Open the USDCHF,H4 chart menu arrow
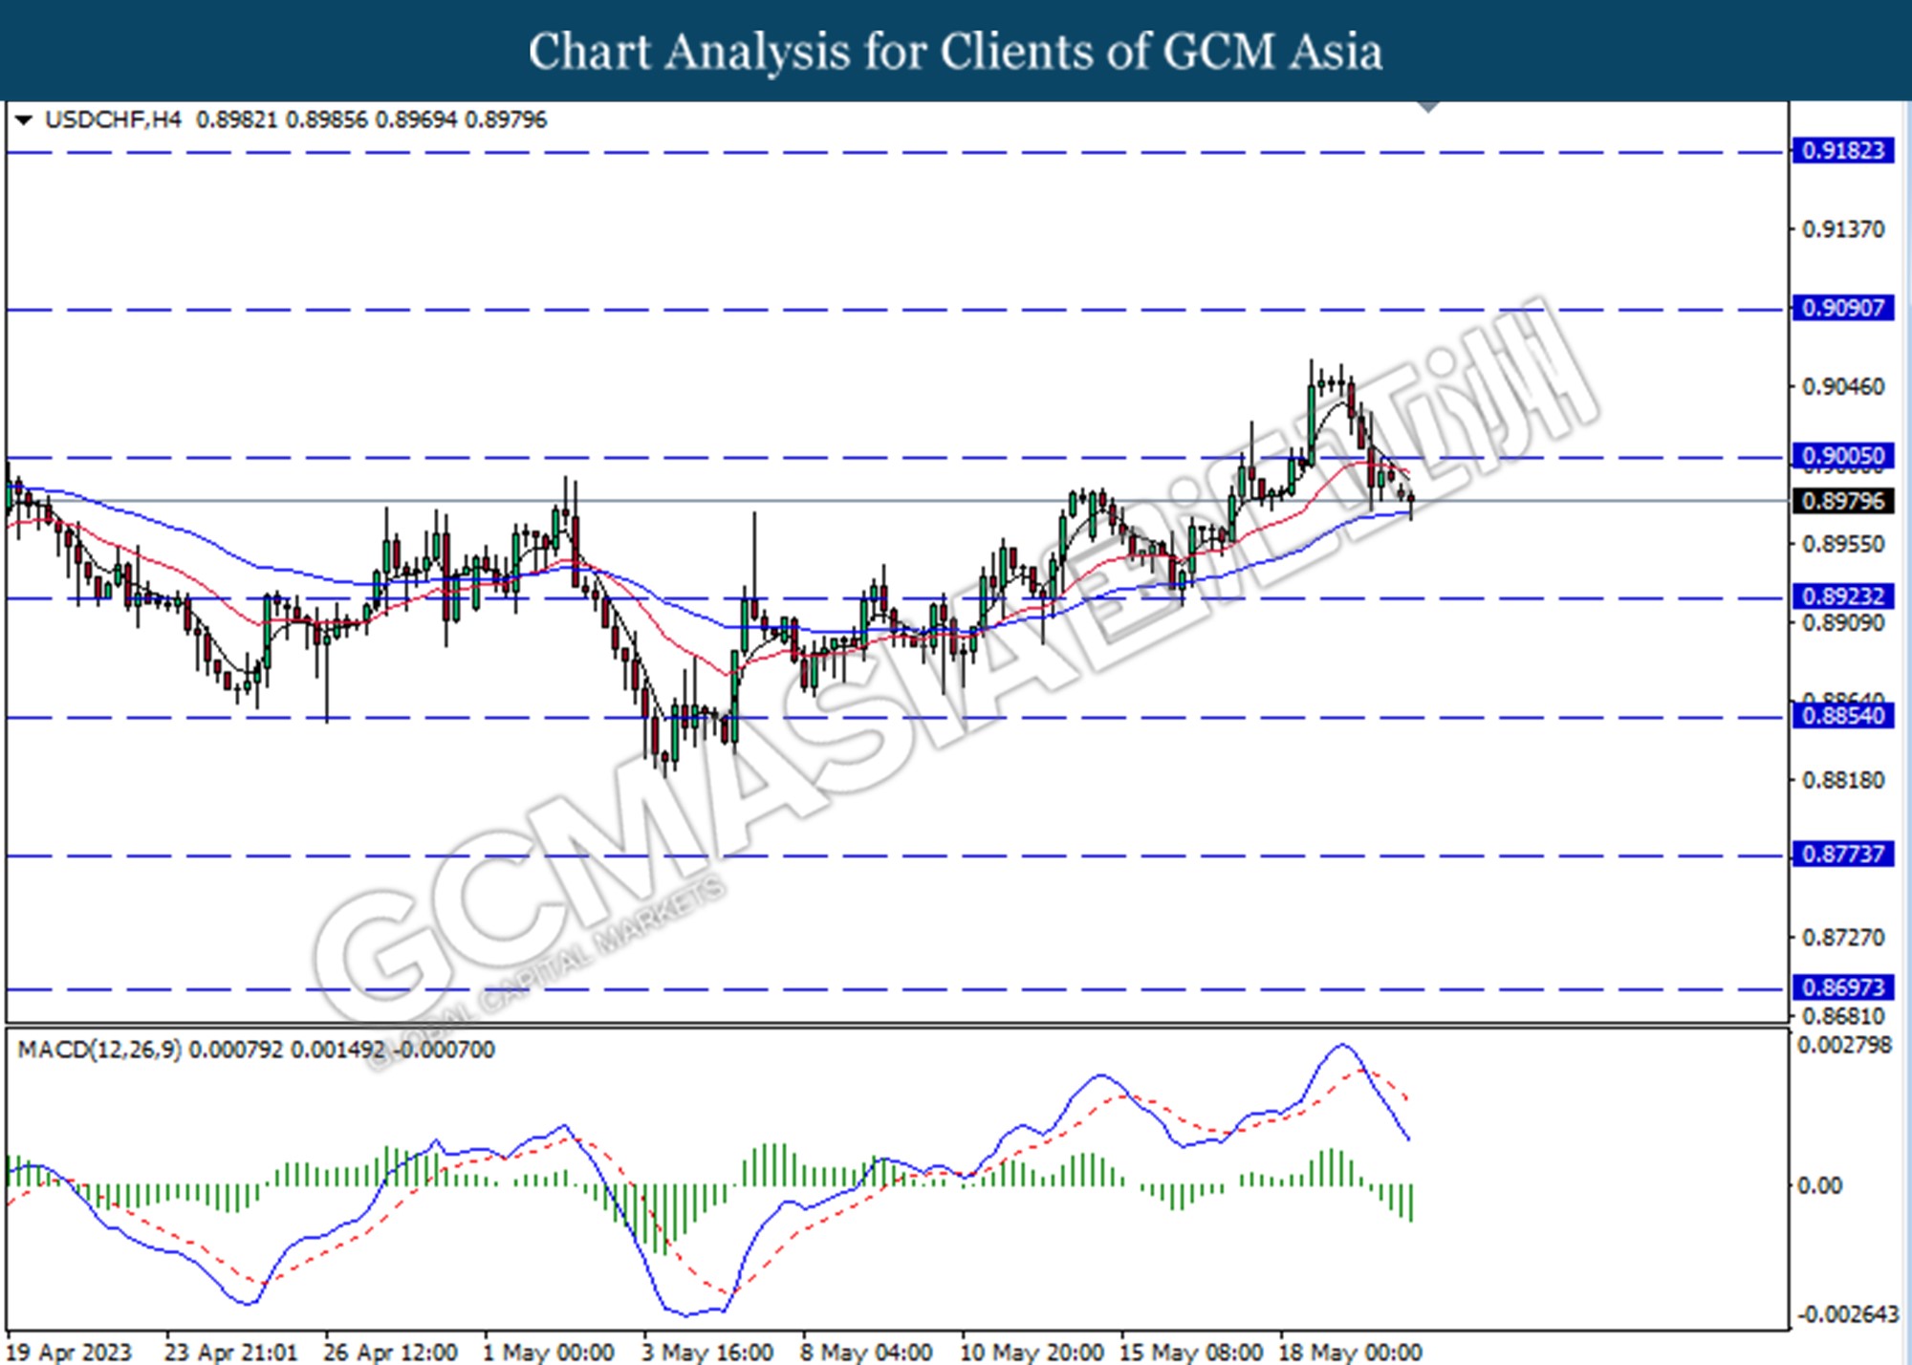Screen dimensions: 1912x1365 point(24,120)
